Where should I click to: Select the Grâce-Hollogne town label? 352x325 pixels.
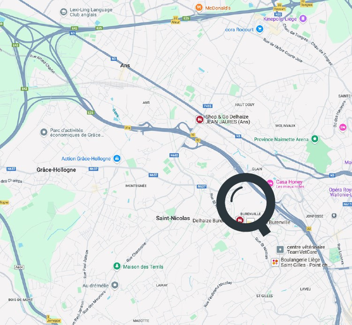tap(56, 170)
